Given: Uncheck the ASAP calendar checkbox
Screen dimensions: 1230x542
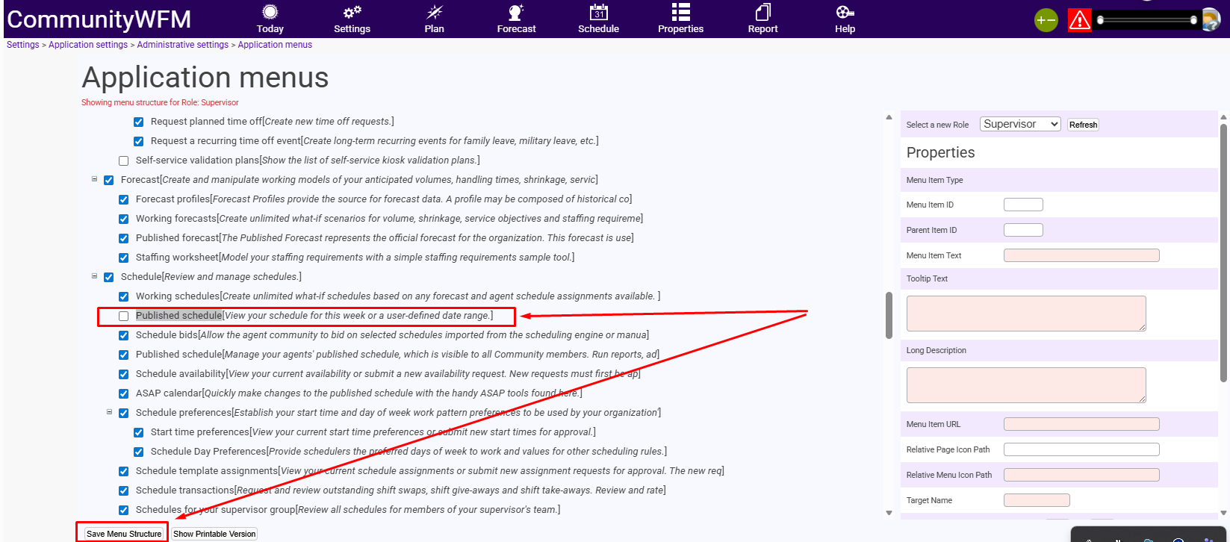Looking at the screenshot, I should tap(123, 393).
